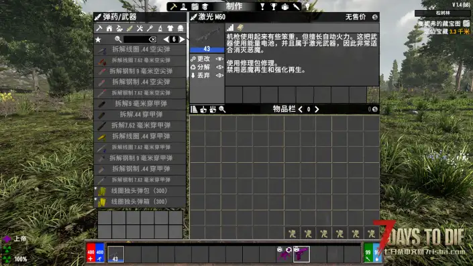Select the armchair category filter

pyautogui.click(x=180, y=28)
